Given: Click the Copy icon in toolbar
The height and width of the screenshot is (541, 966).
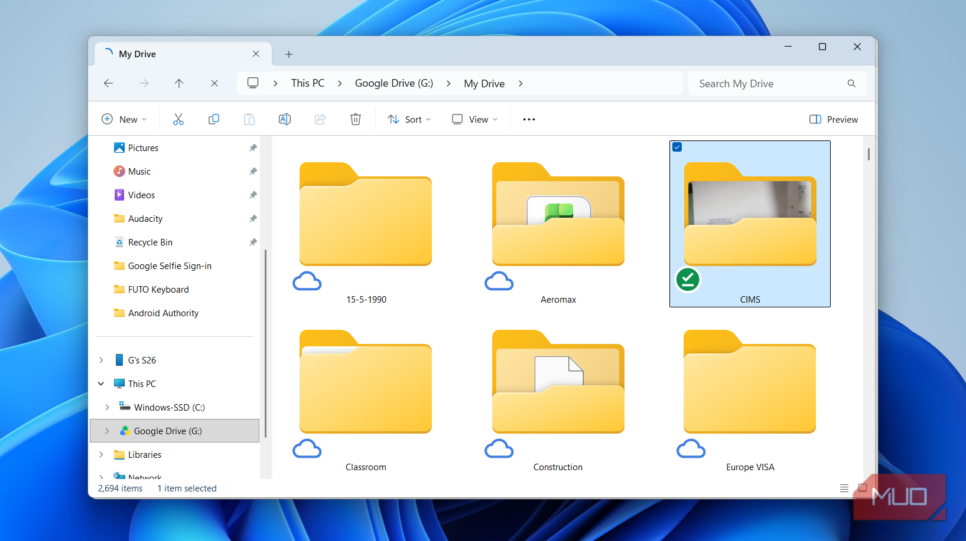Looking at the screenshot, I should (214, 119).
